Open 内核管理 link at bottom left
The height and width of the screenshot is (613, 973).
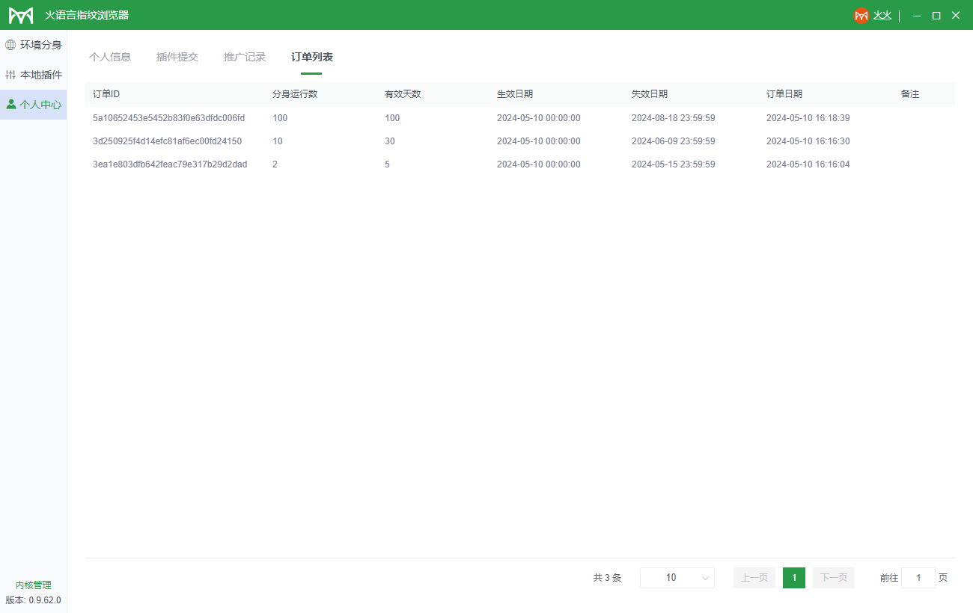pos(34,585)
